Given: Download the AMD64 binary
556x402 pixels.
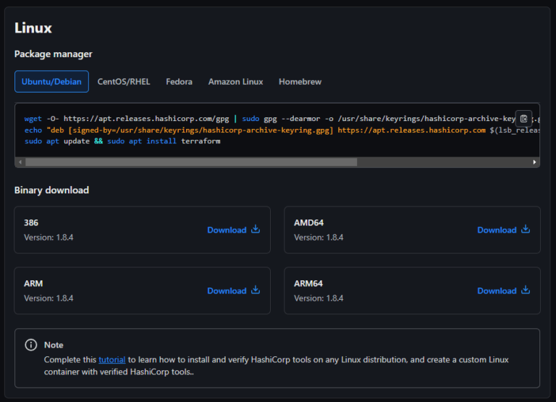Looking at the screenshot, I should (504, 230).
